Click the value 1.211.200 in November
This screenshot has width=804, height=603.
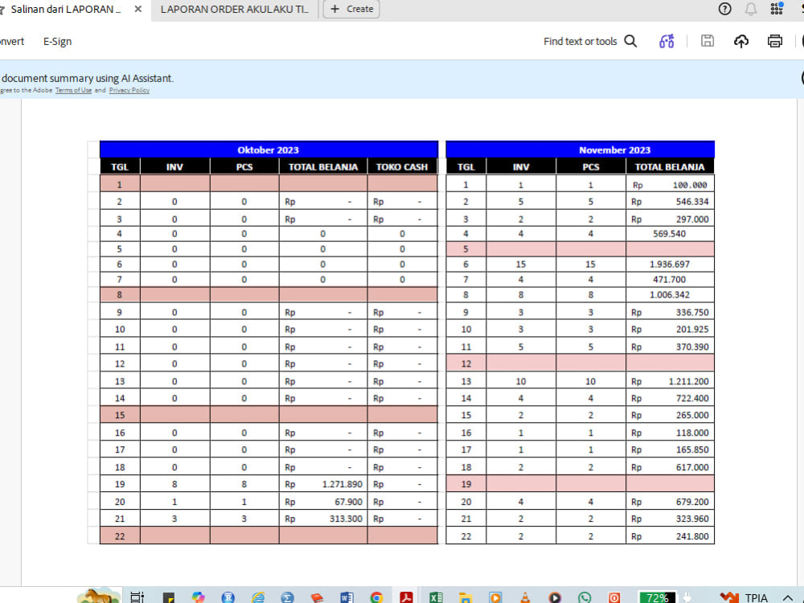click(689, 381)
